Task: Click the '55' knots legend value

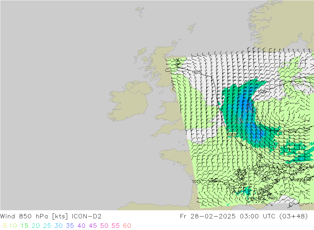Action: pos(116,226)
